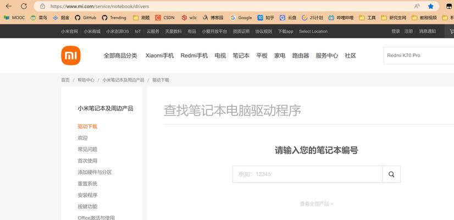Open 天星数科 link
This screenshot has width=454, height=220.
tap(174, 31)
